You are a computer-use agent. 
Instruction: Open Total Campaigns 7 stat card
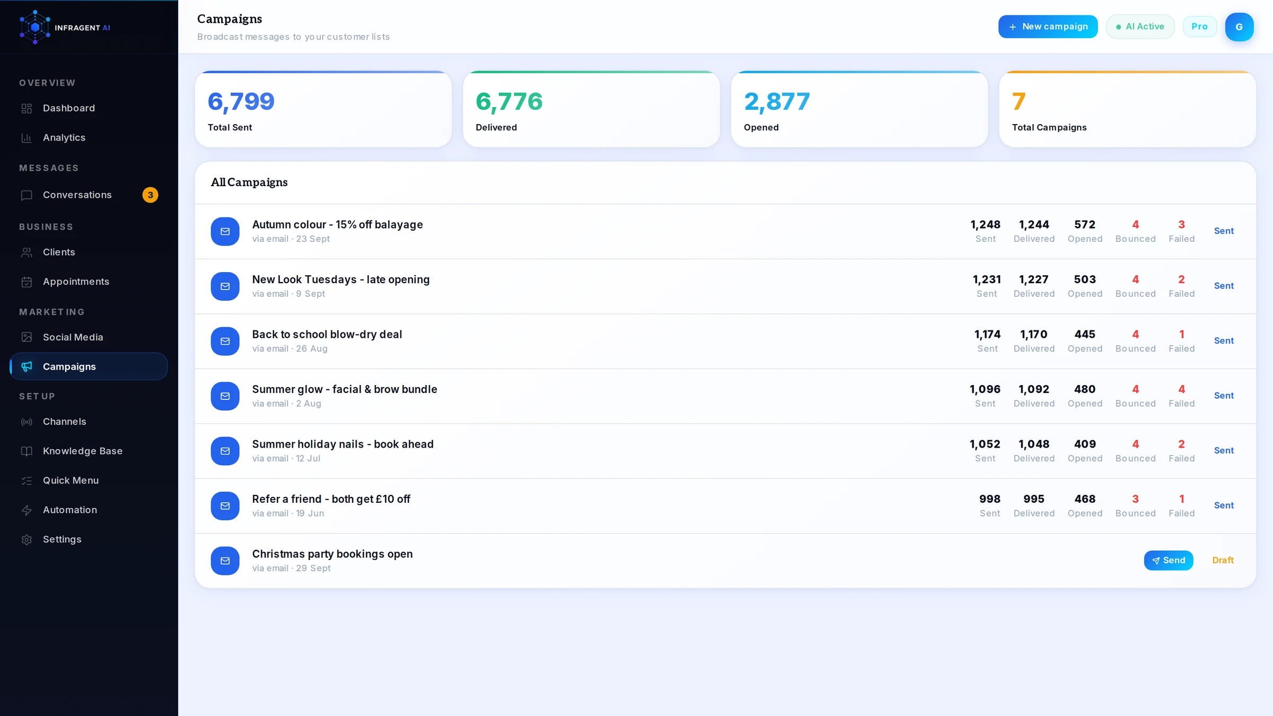[x=1127, y=109]
